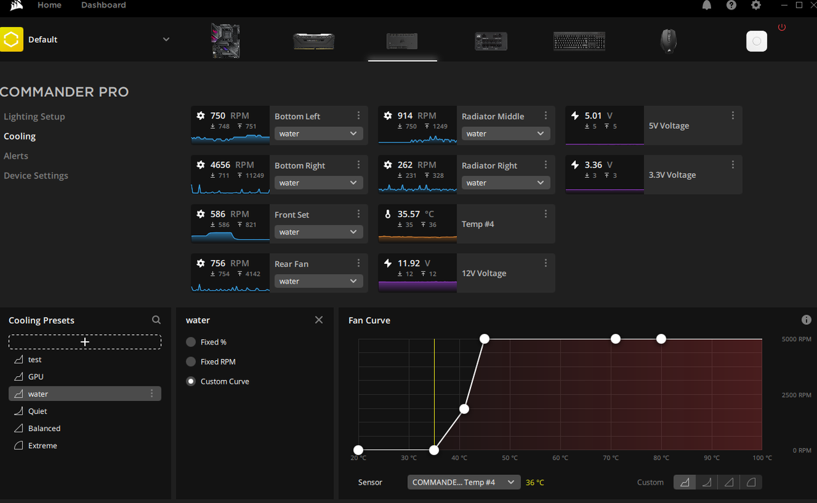Open the water preset dropdown for Bottom Left fan
Viewport: 817px width, 503px height.
point(318,133)
